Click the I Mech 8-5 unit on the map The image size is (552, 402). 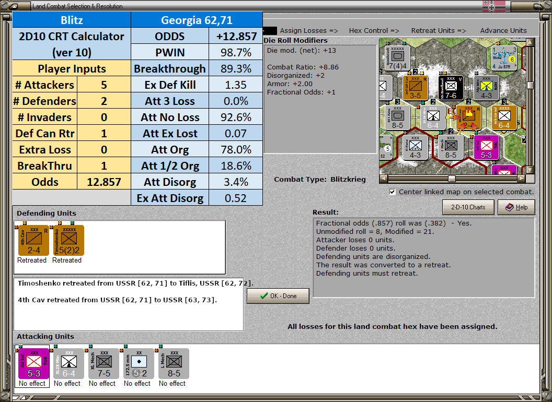(x=451, y=147)
